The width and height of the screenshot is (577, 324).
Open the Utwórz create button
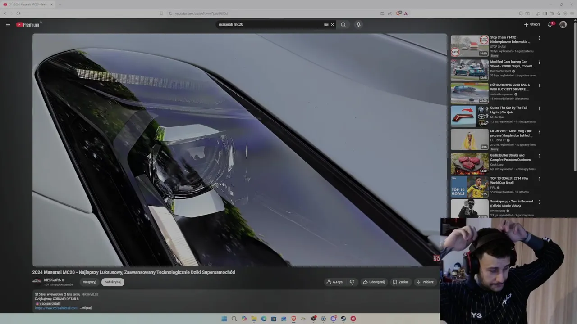coord(532,24)
